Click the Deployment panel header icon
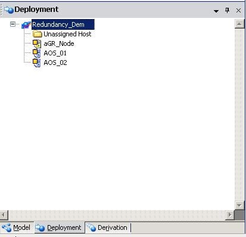This screenshot has height=237, width=246. coord(9,10)
